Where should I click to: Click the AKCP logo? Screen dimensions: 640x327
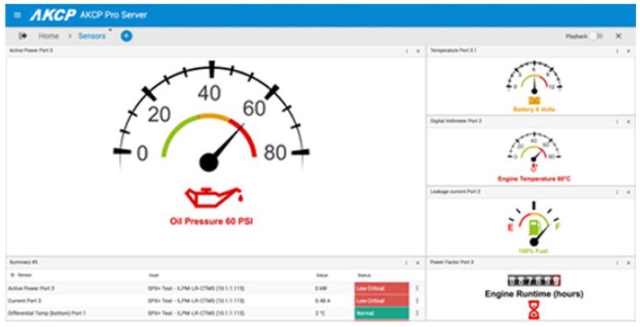pyautogui.click(x=53, y=15)
